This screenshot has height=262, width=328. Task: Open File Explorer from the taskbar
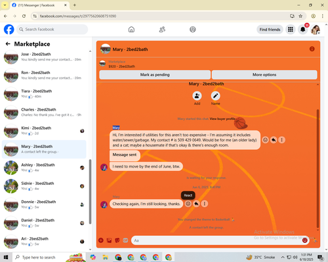point(106,257)
